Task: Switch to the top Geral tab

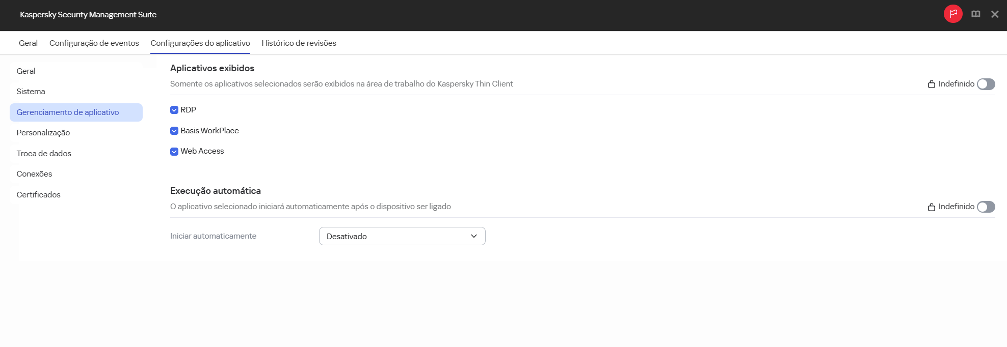Action: 28,43
